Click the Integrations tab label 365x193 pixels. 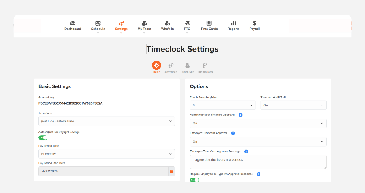205,72
